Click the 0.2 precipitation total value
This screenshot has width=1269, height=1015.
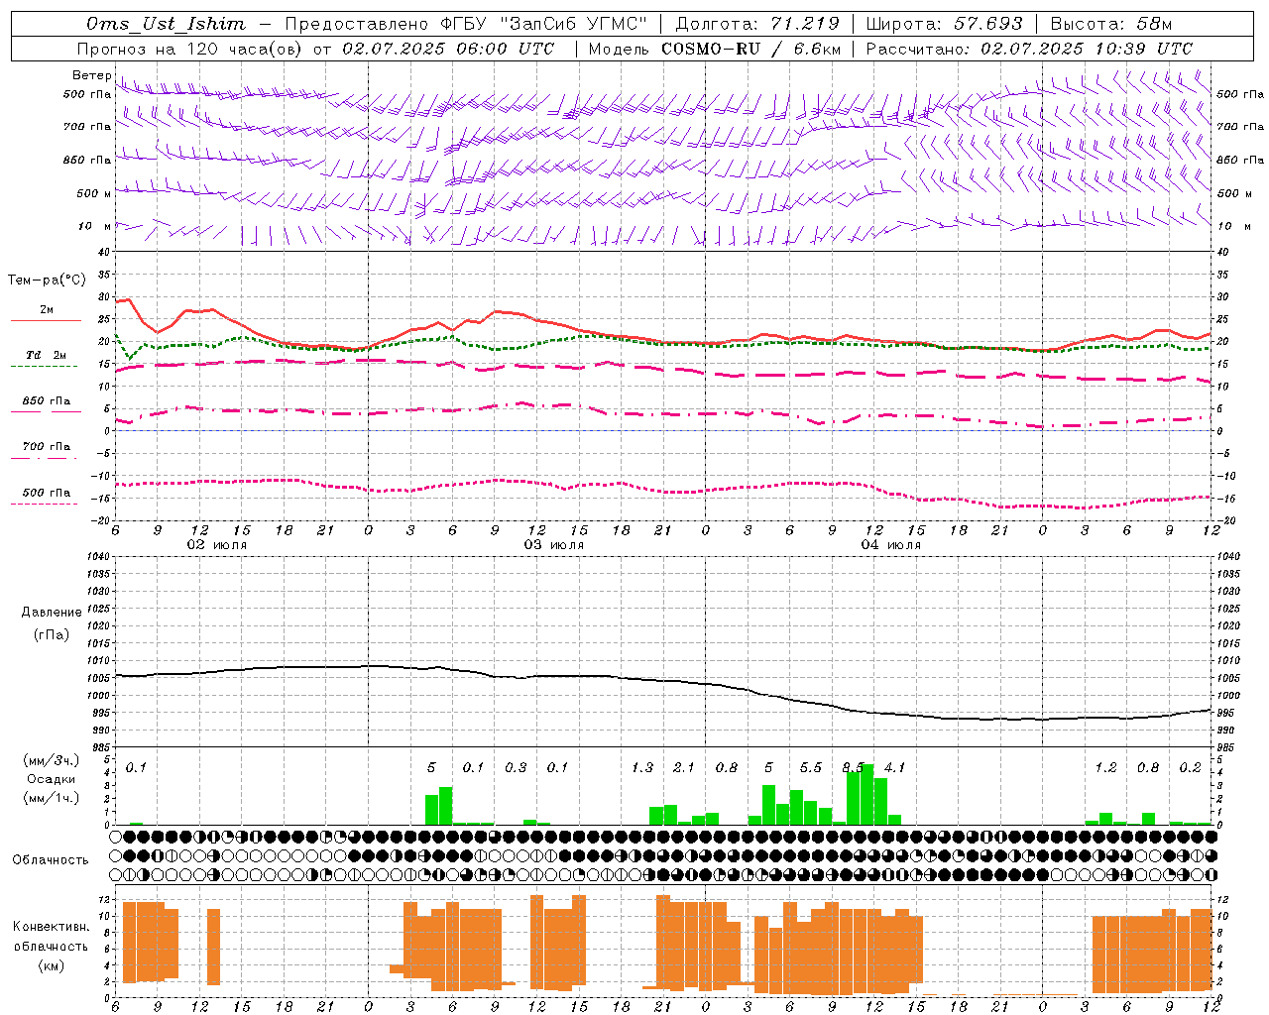click(1190, 767)
